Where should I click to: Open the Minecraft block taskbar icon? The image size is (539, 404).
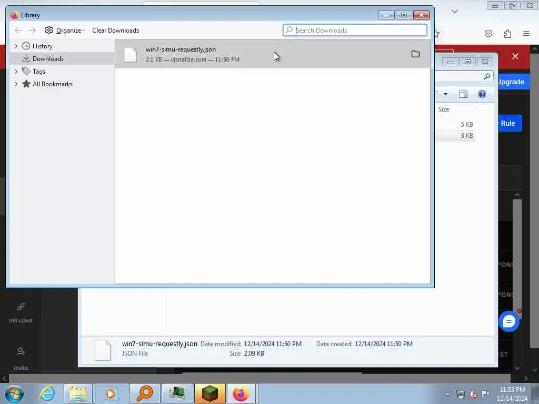tap(209, 393)
